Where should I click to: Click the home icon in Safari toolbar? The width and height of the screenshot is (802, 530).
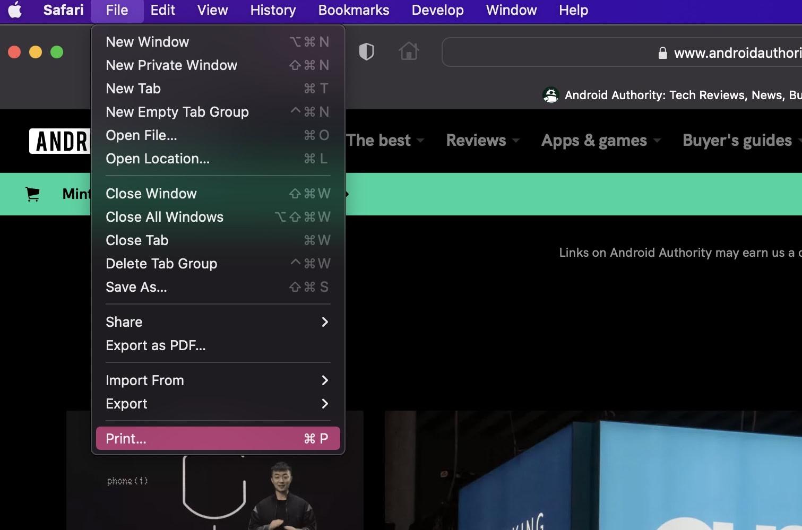[x=409, y=51]
